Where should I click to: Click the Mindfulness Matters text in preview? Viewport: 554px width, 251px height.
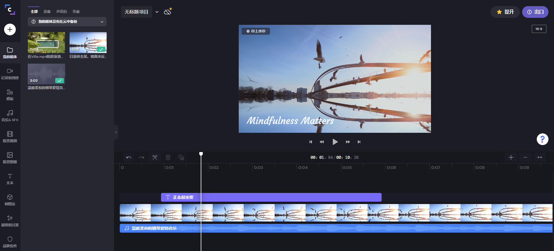point(290,121)
